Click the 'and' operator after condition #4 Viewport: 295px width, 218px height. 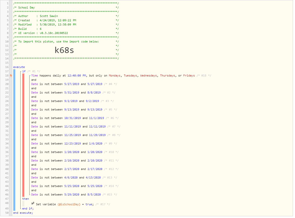click(x=34, y=89)
